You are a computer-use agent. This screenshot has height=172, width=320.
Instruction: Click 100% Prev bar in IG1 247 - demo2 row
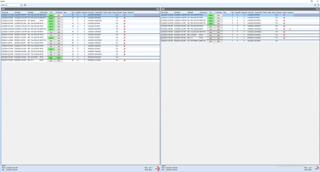click(x=51, y=21)
